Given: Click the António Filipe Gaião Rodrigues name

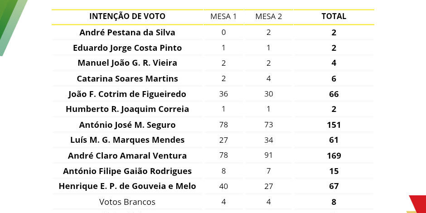Looking at the screenshot, I should click(x=127, y=171).
